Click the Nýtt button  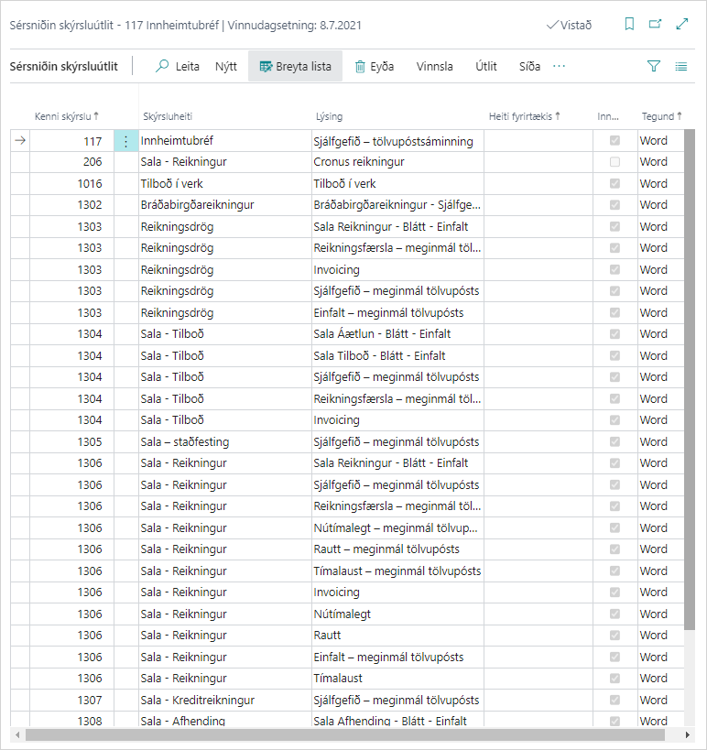pos(225,66)
